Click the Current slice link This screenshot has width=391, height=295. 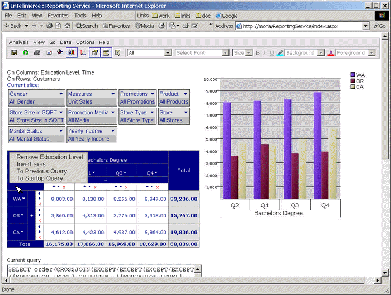pos(23,85)
